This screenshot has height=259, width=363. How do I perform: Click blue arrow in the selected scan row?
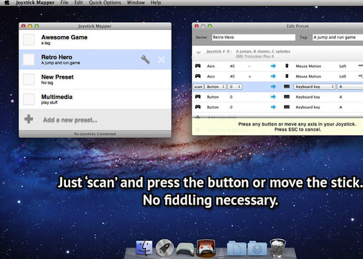(273, 86)
